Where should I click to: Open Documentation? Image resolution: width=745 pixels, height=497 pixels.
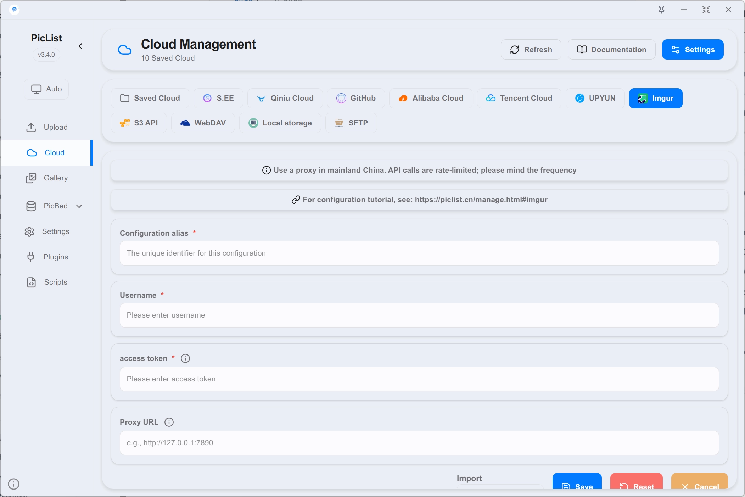611,50
